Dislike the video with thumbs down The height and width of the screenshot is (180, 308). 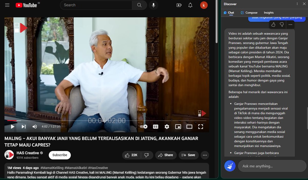147,155
